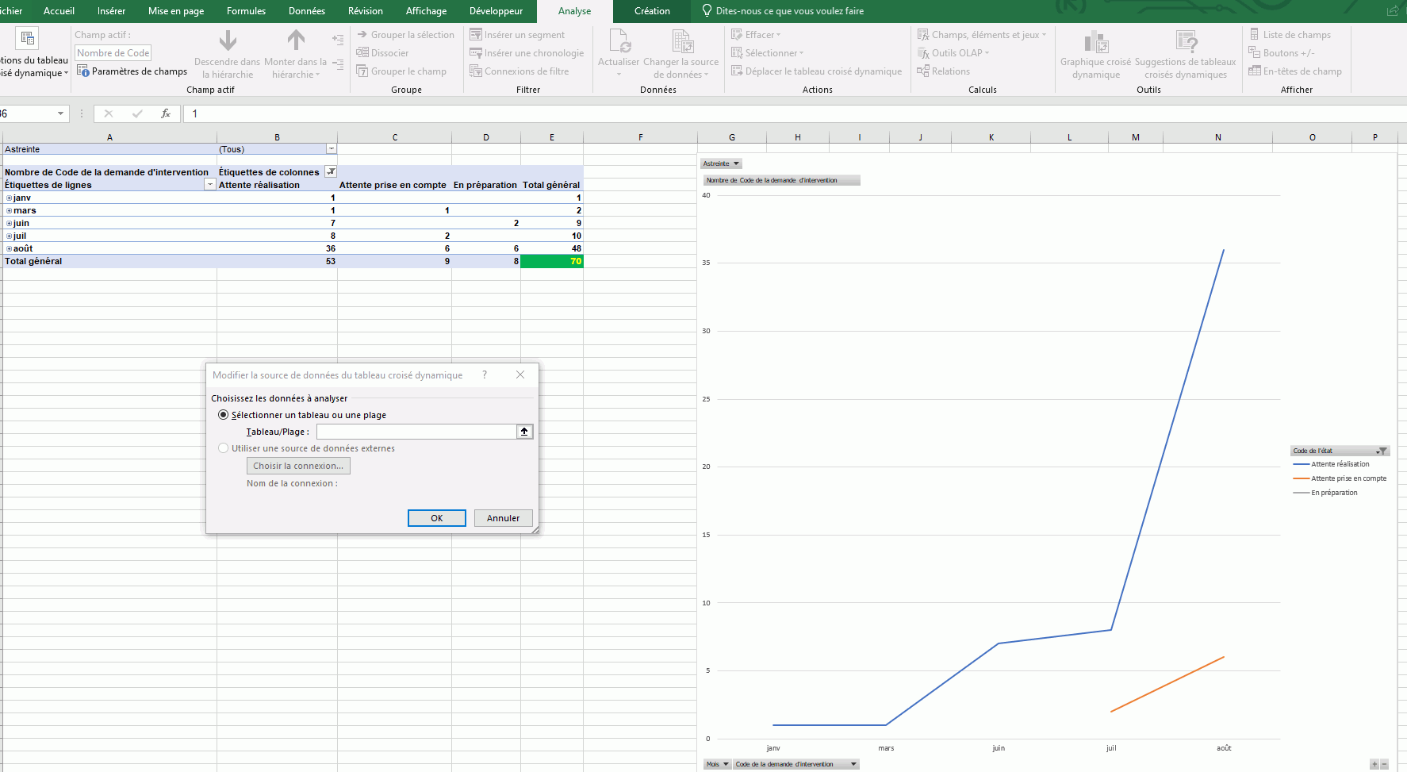Click the Liste de champs icon
Screen dimensions: 1407x772
tap(1255, 35)
